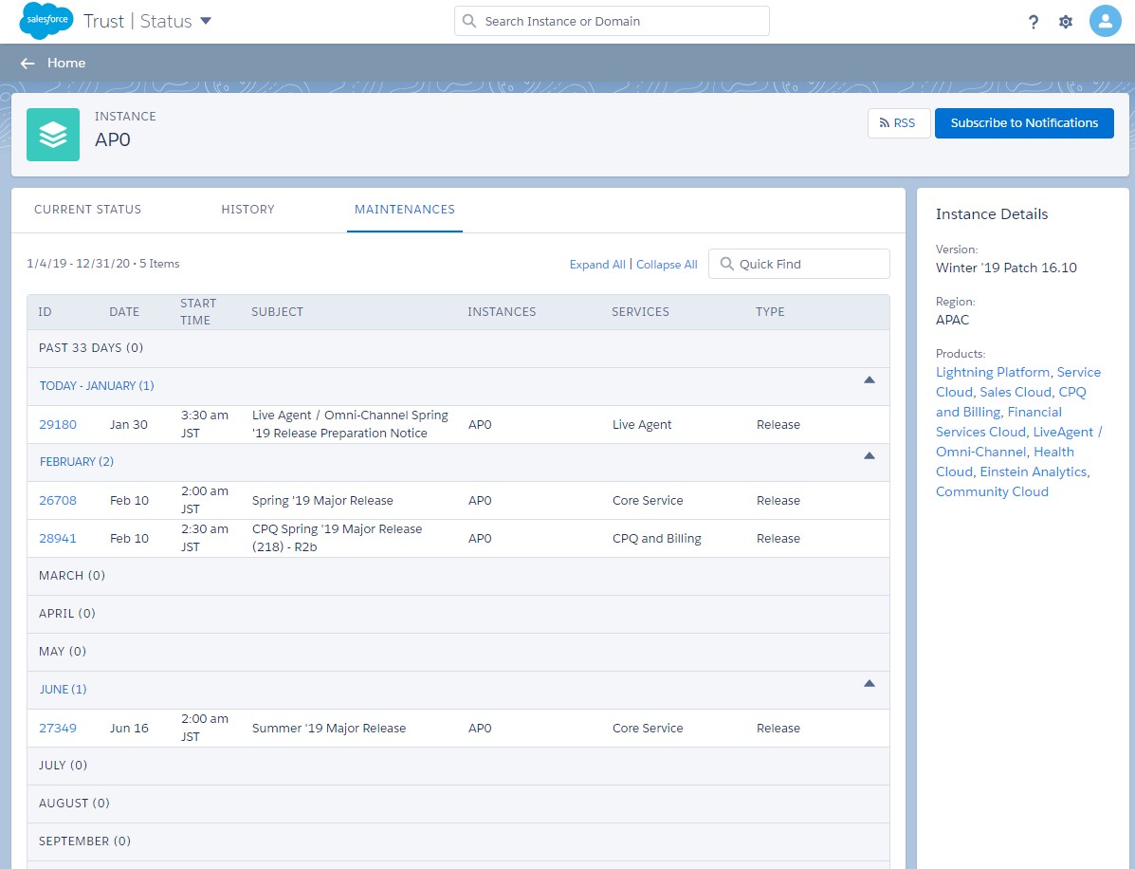Collapse the June maintenance group
The width and height of the screenshot is (1135, 869).
[x=869, y=684]
